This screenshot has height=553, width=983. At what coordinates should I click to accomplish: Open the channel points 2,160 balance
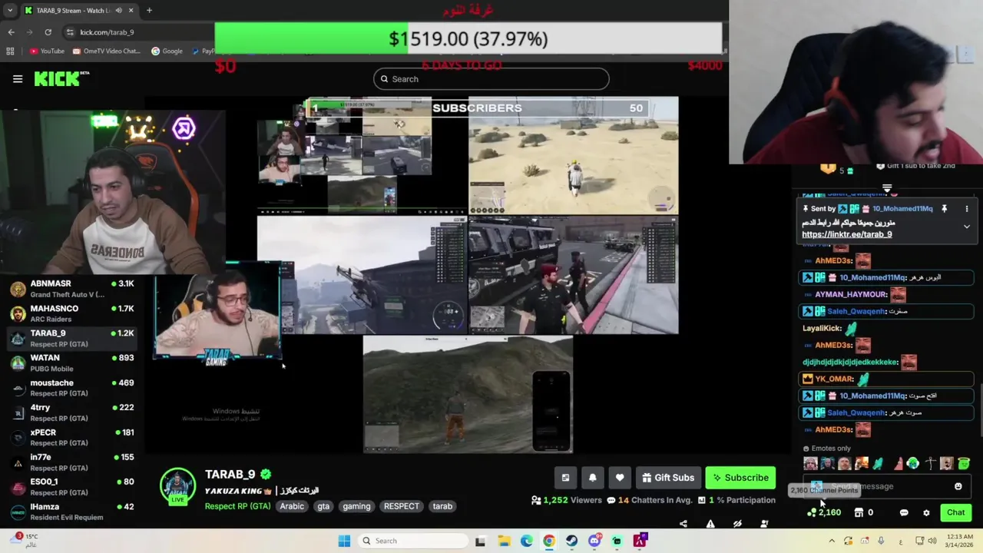pyautogui.click(x=824, y=512)
